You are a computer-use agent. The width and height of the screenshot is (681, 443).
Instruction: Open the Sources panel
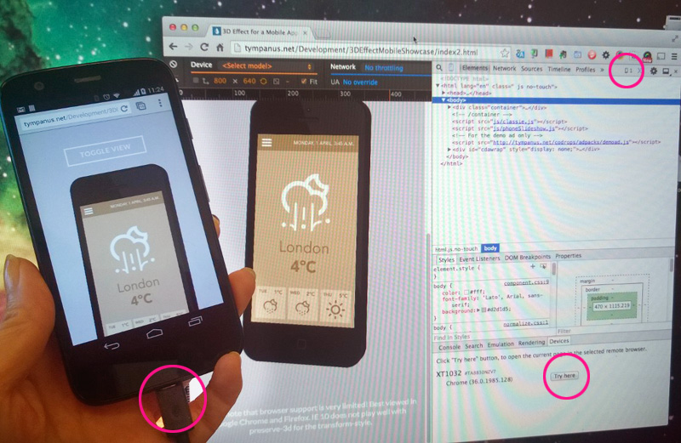pos(531,69)
